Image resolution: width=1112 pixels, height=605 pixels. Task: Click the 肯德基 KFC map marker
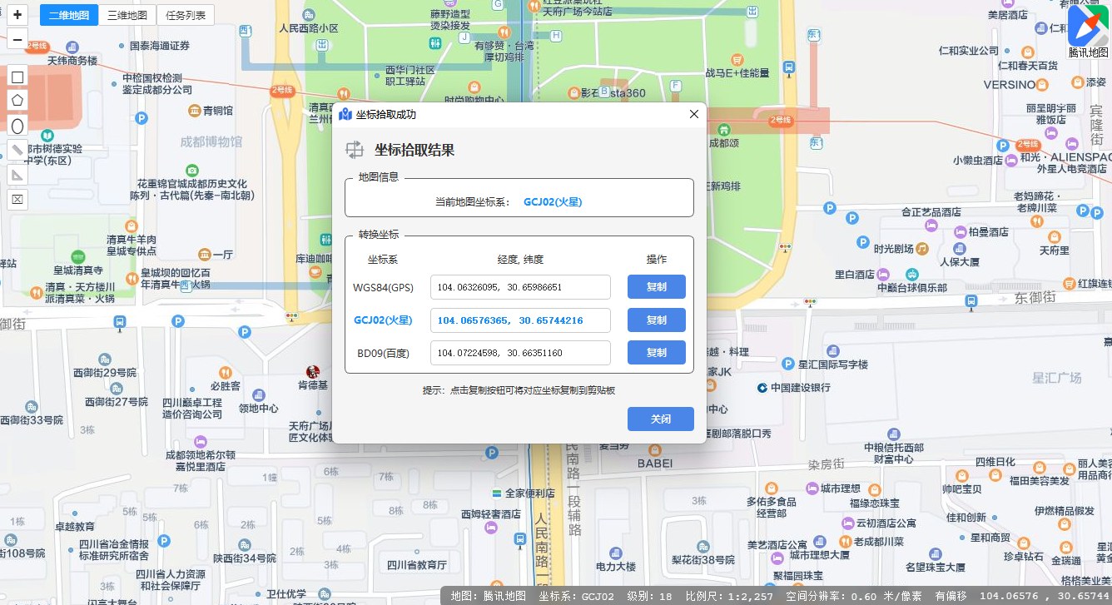[313, 372]
